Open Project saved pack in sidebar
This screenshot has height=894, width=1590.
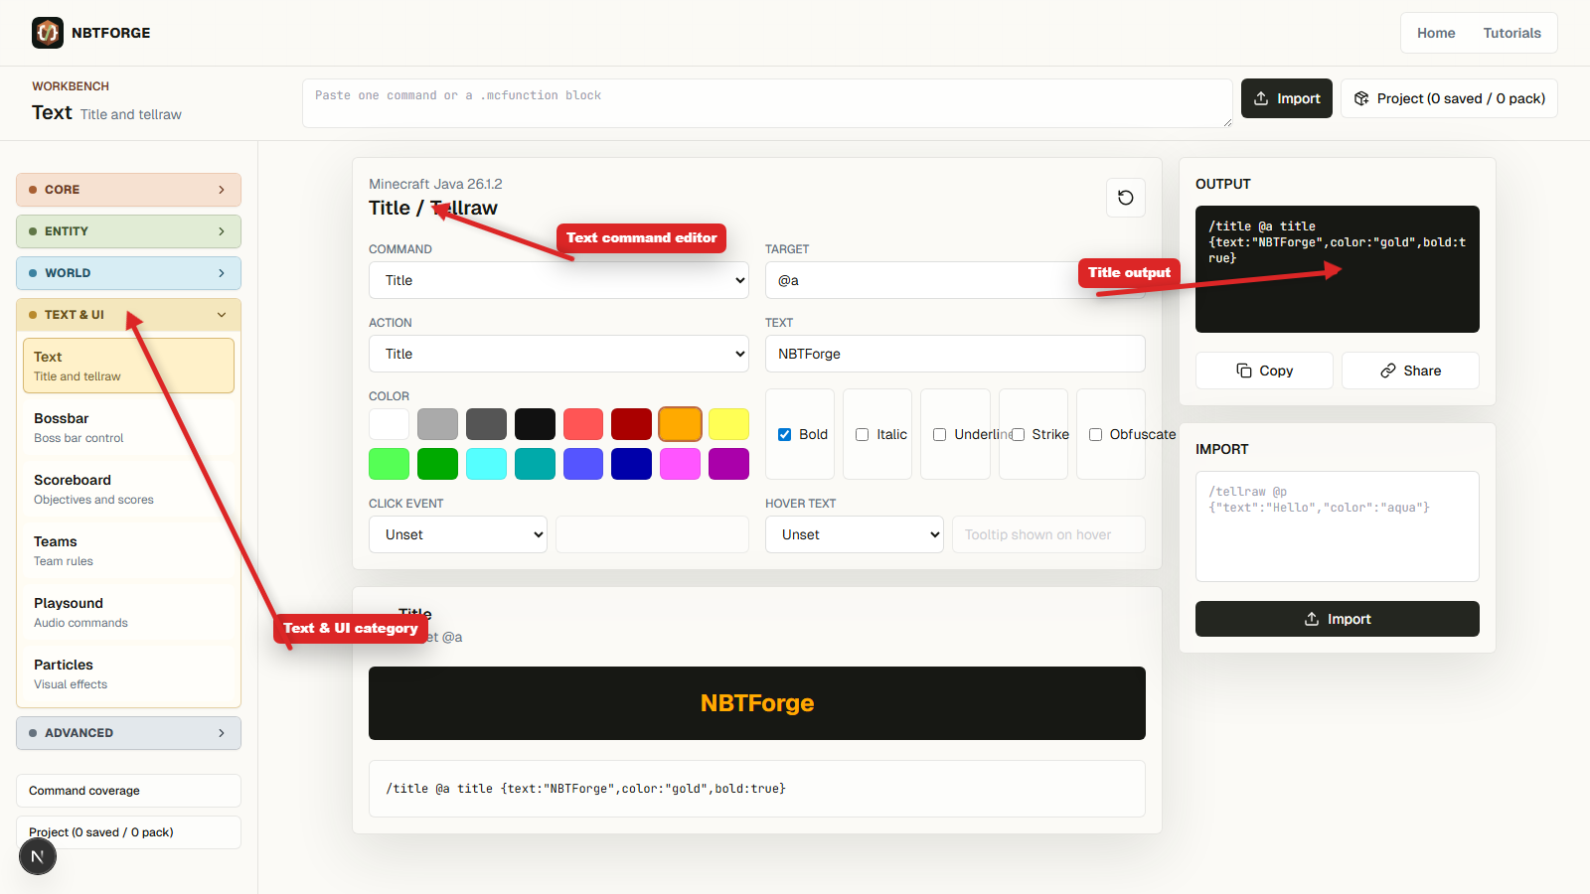(128, 832)
